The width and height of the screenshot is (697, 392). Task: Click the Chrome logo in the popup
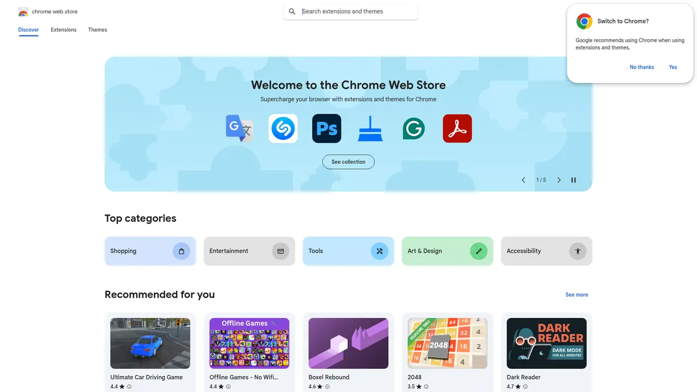pos(584,21)
